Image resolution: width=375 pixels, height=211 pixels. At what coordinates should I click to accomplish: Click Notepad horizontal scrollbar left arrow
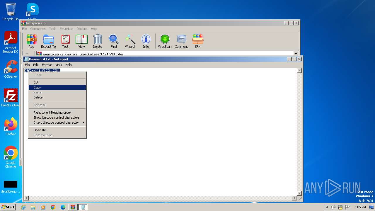pyautogui.click(x=26, y=198)
